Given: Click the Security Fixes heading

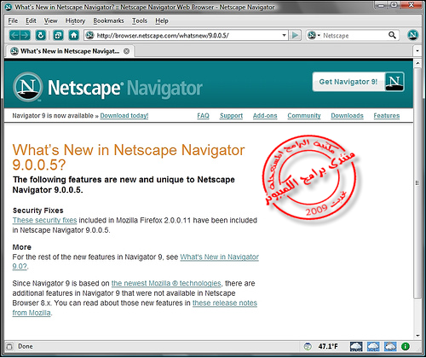Looking at the screenshot, I should point(38,211).
